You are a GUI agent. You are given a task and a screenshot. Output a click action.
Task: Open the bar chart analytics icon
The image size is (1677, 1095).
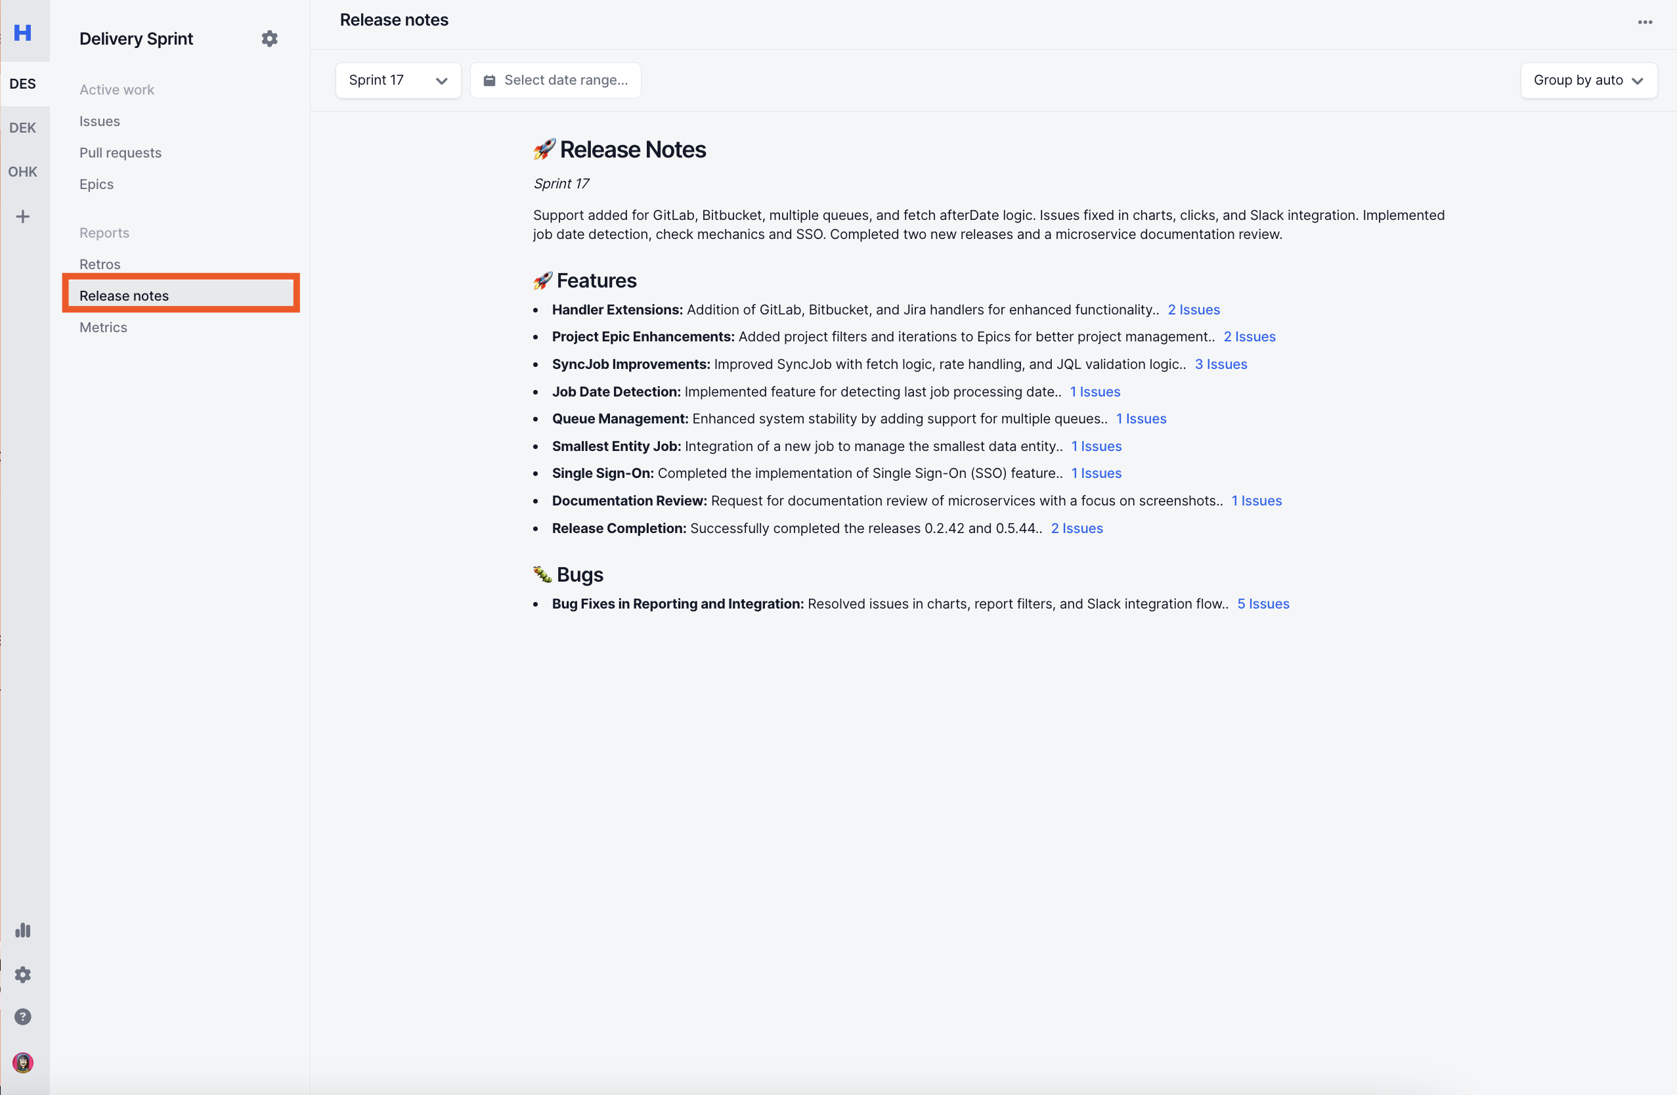tap(22, 930)
